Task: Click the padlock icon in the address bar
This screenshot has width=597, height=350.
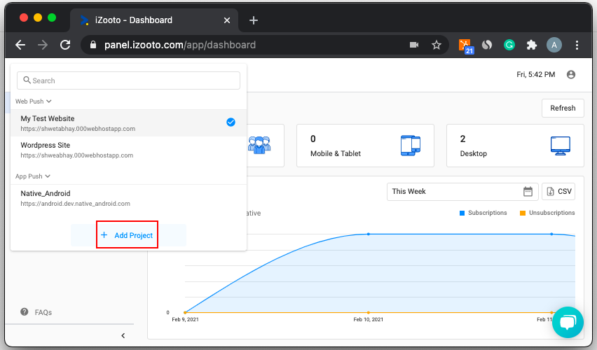Action: point(93,45)
